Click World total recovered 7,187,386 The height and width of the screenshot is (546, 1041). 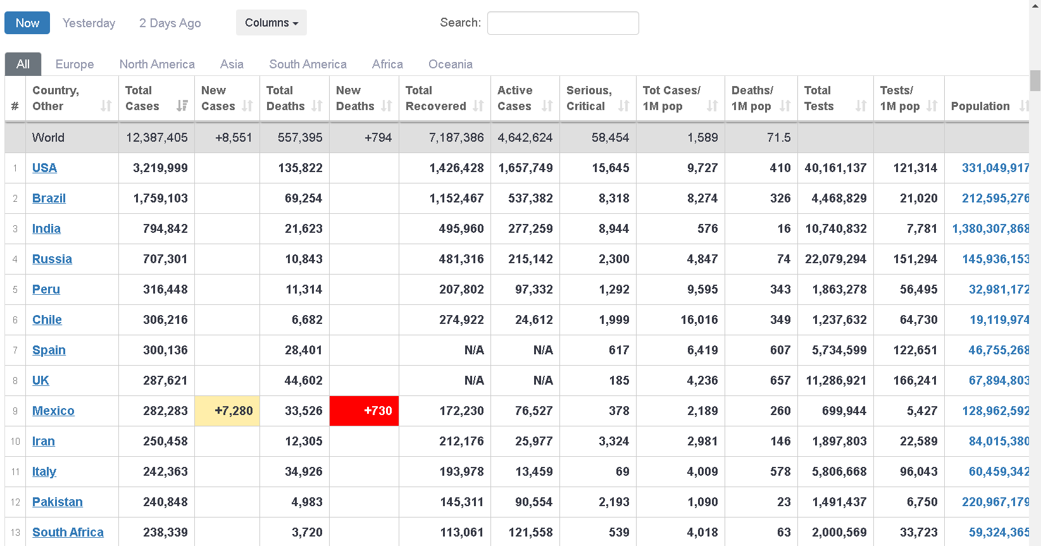(456, 137)
